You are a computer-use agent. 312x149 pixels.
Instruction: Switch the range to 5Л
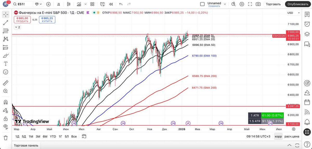click(67, 136)
